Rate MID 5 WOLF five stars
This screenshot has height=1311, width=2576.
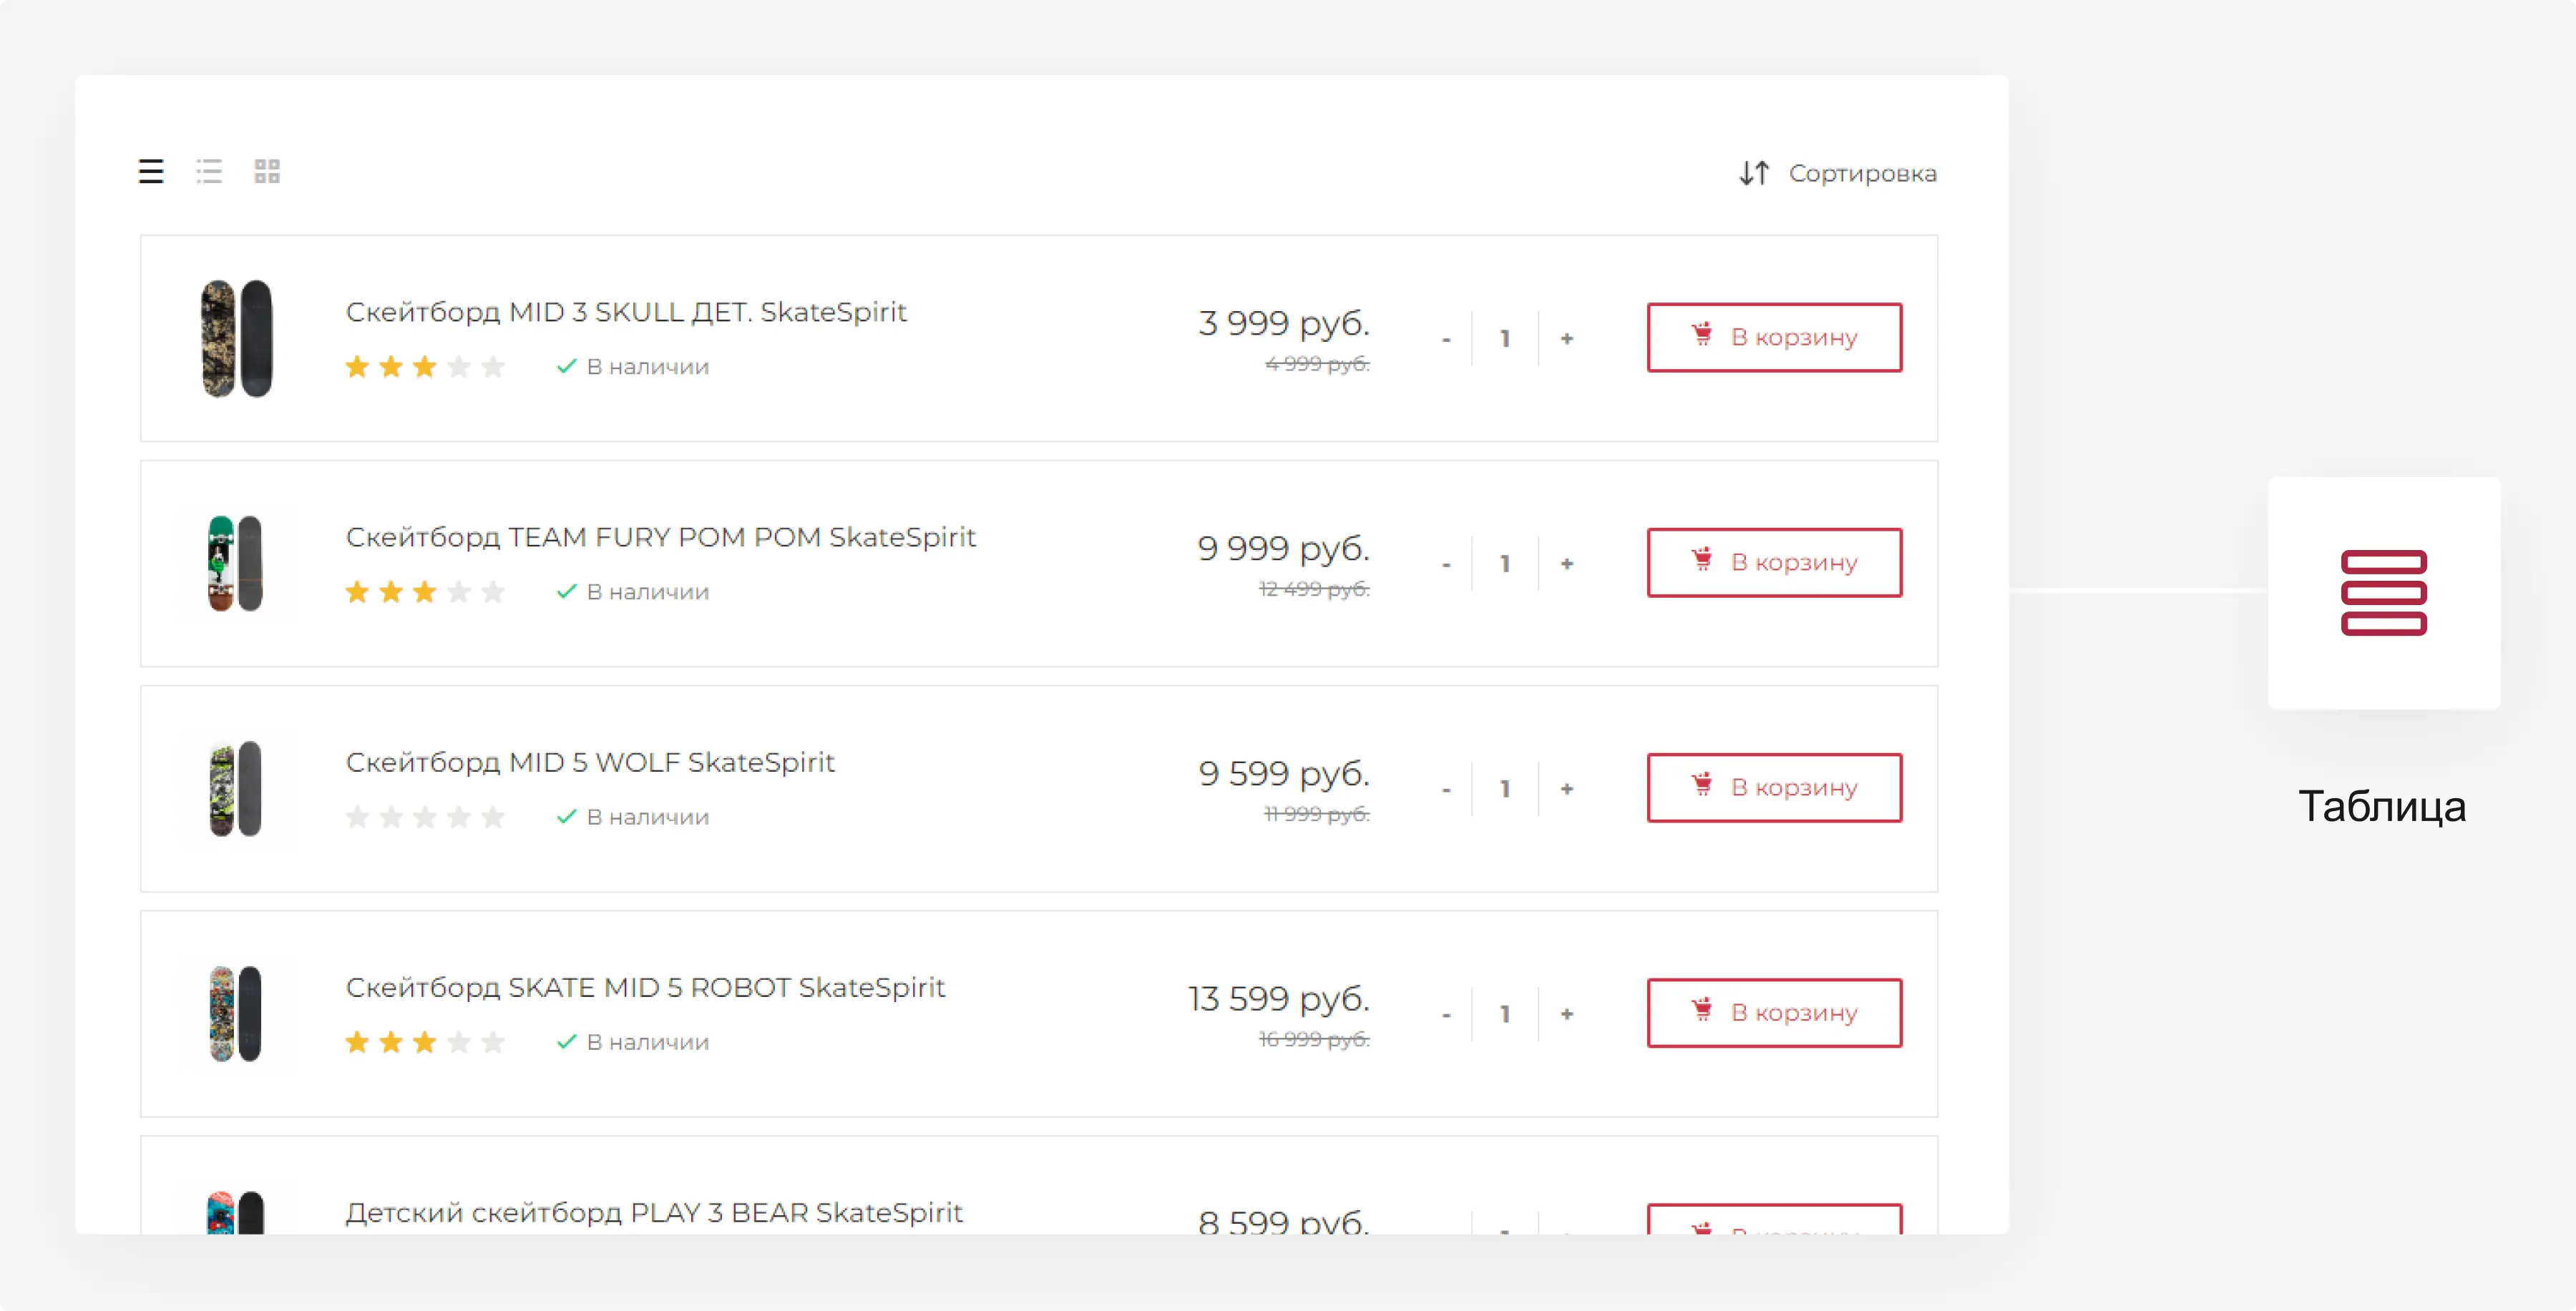(x=493, y=817)
